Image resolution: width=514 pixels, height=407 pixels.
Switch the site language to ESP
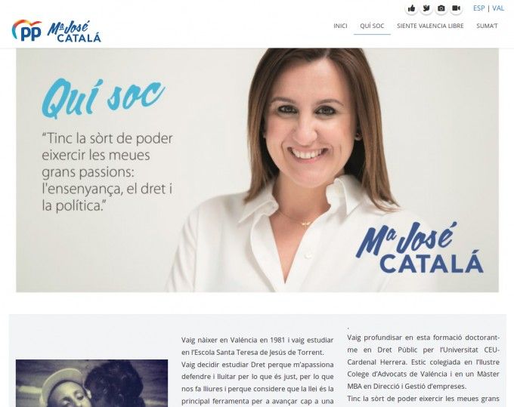[x=478, y=8]
